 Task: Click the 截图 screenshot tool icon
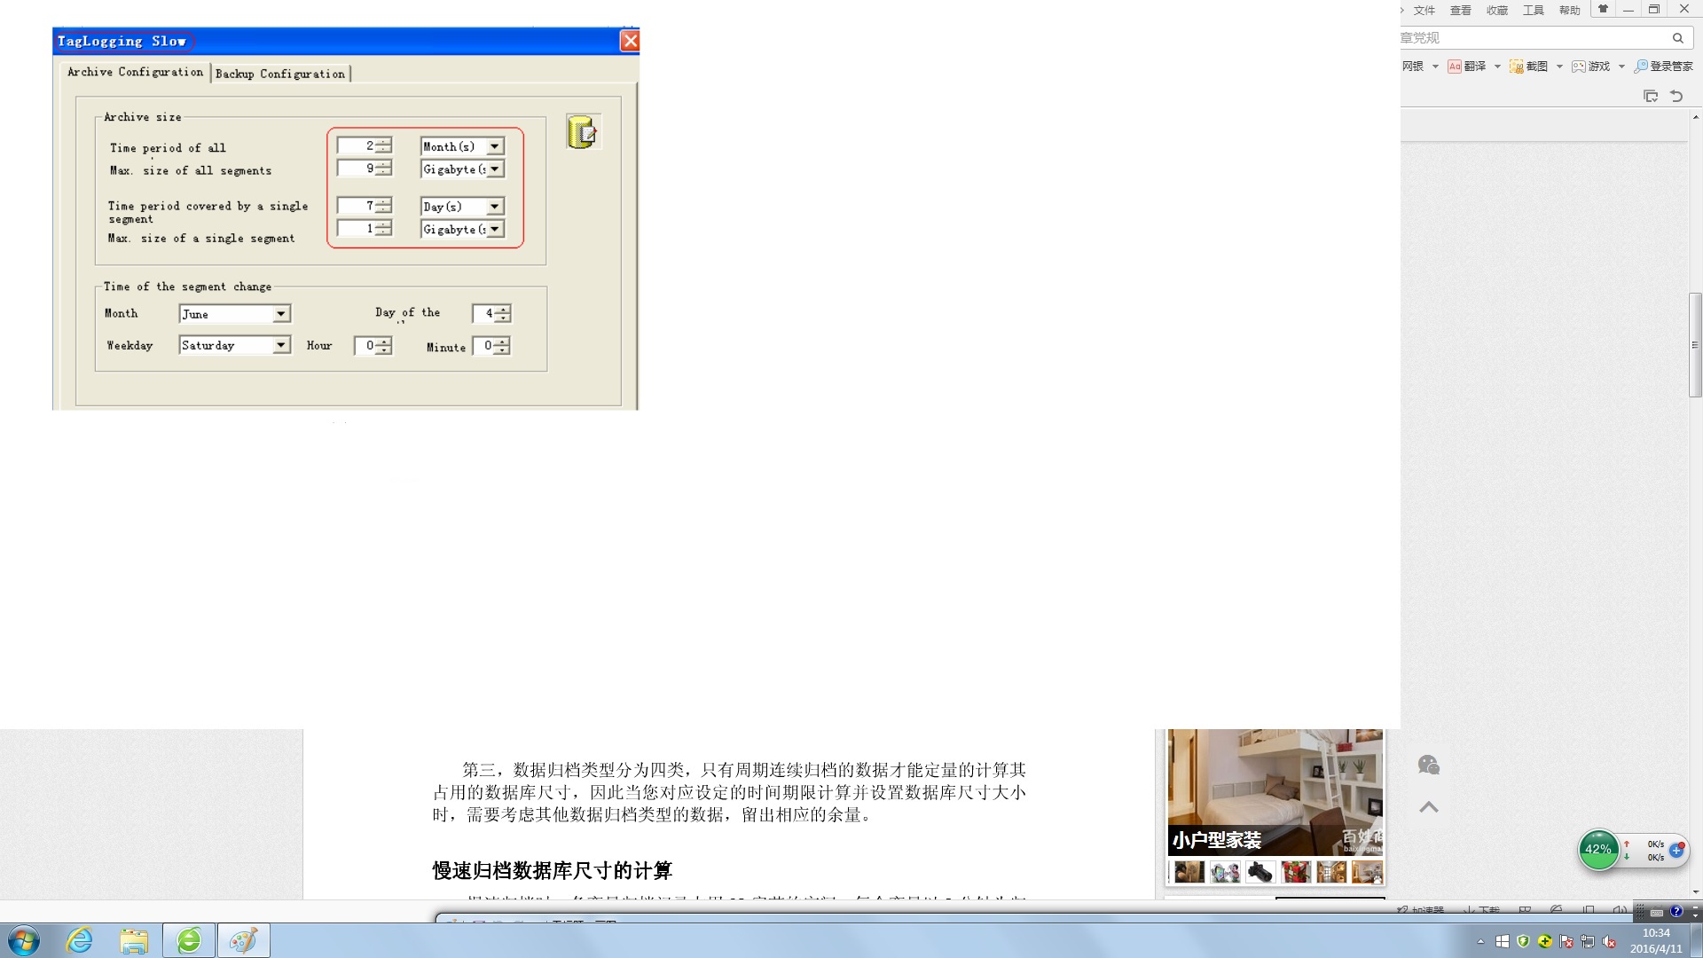pyautogui.click(x=1517, y=67)
